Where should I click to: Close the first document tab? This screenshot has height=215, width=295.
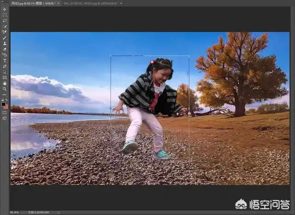click(x=58, y=3)
